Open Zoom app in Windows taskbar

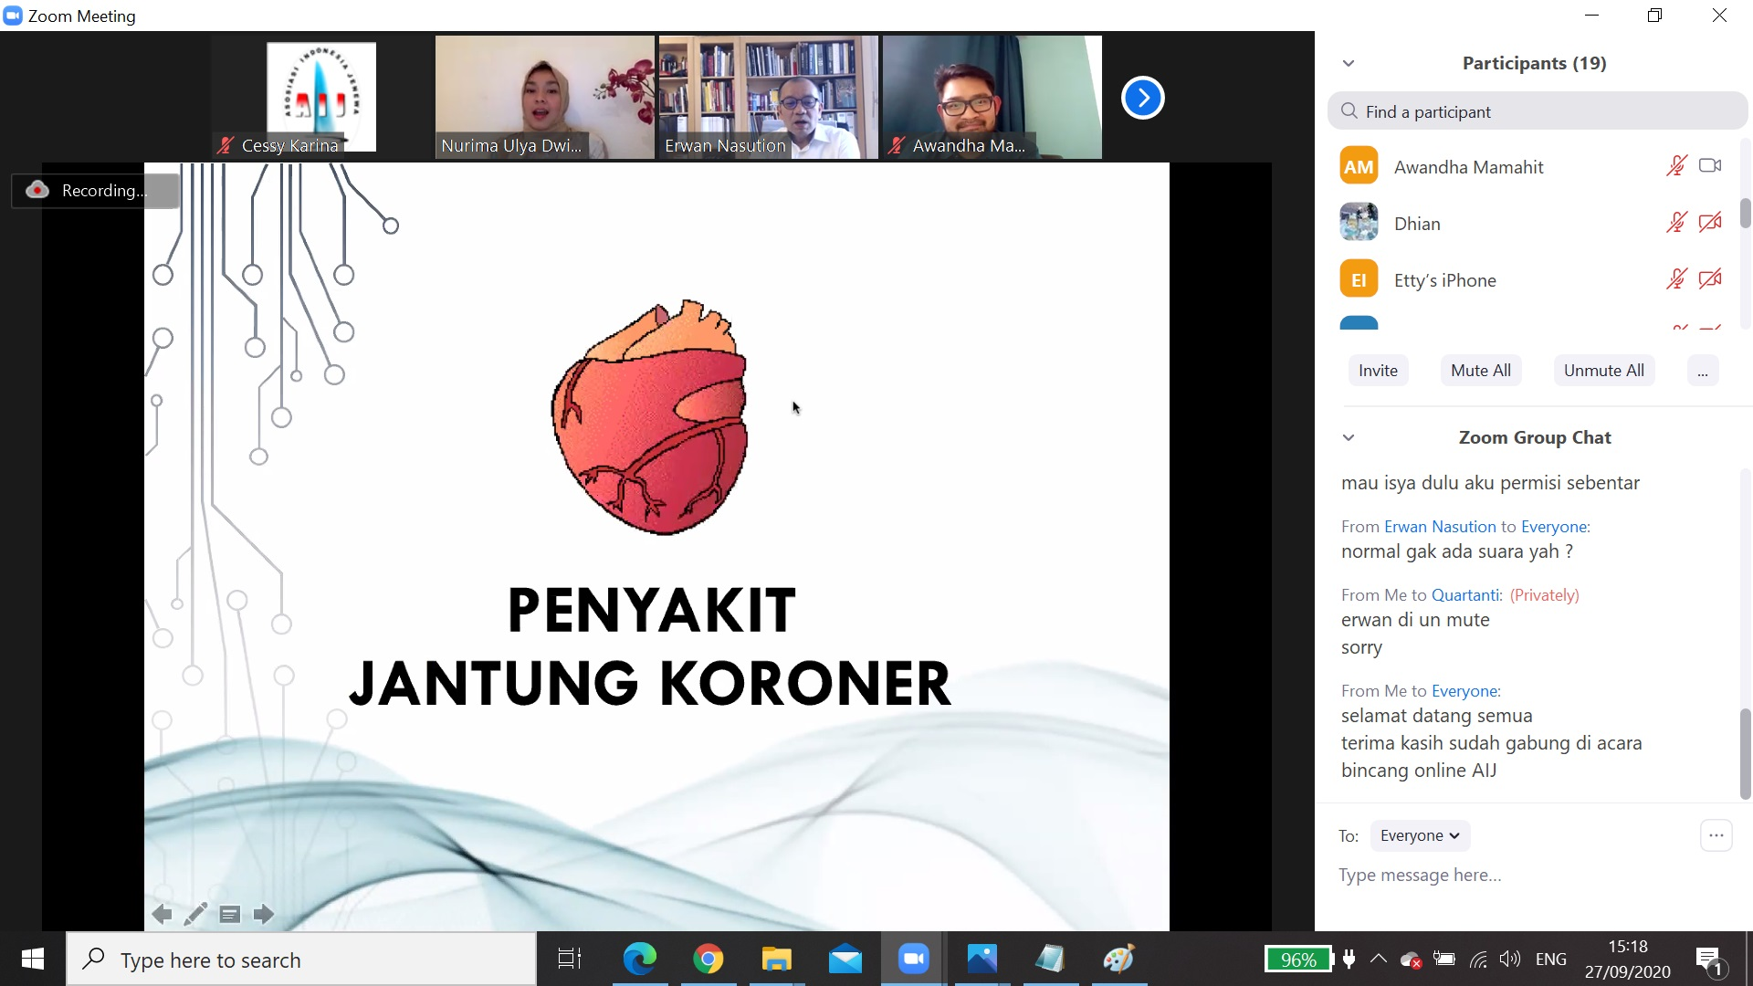(913, 959)
